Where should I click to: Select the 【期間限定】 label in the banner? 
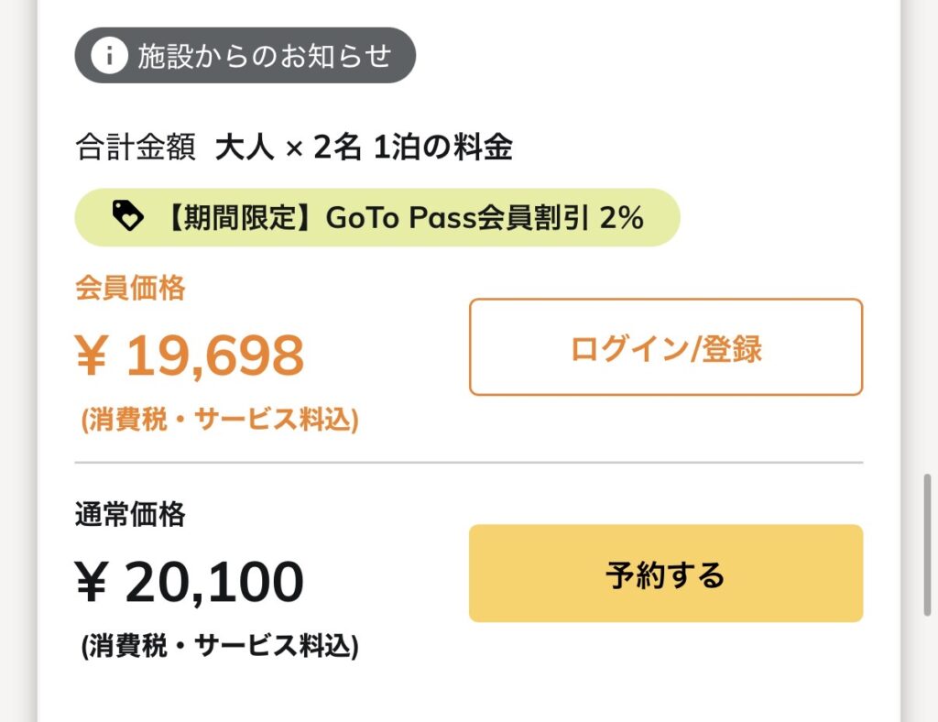coord(232,218)
